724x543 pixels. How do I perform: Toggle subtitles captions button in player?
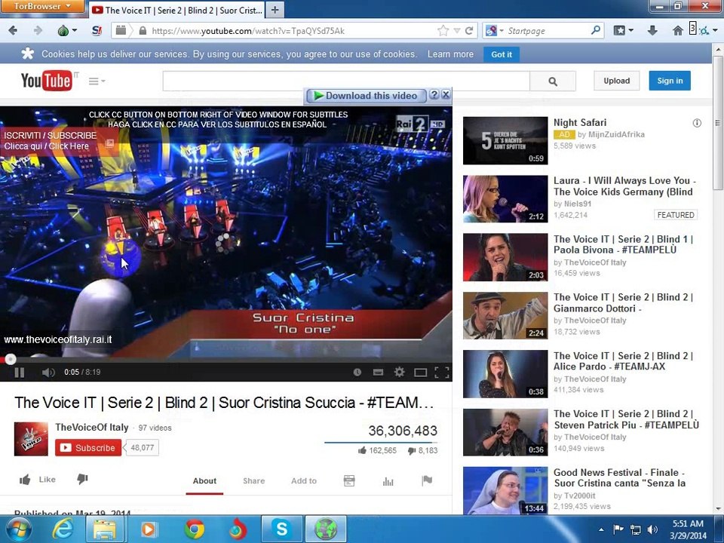coord(378,372)
